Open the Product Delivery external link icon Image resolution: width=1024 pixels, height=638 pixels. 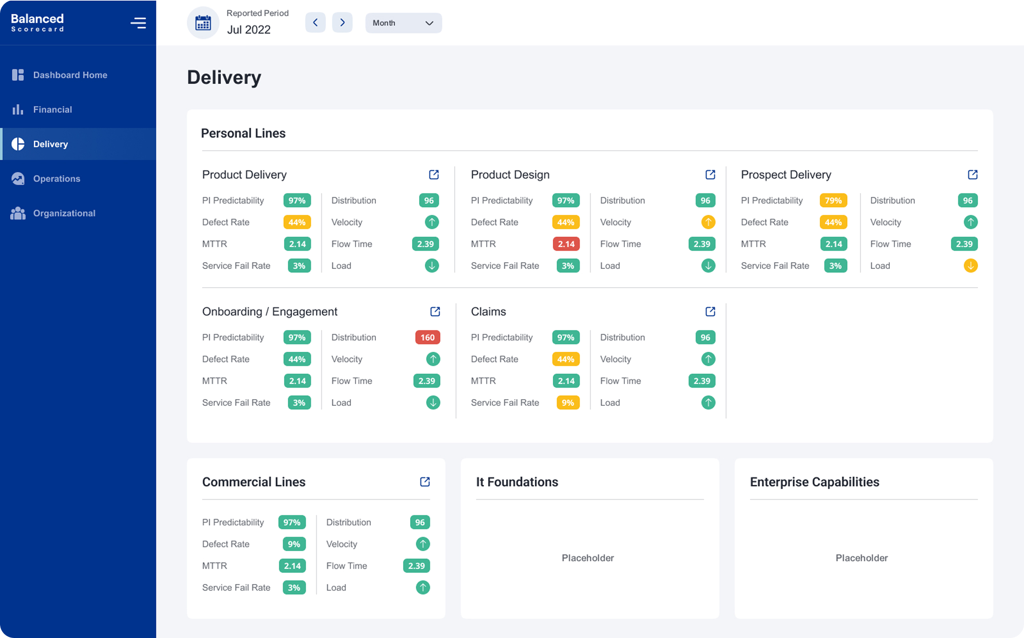click(434, 174)
